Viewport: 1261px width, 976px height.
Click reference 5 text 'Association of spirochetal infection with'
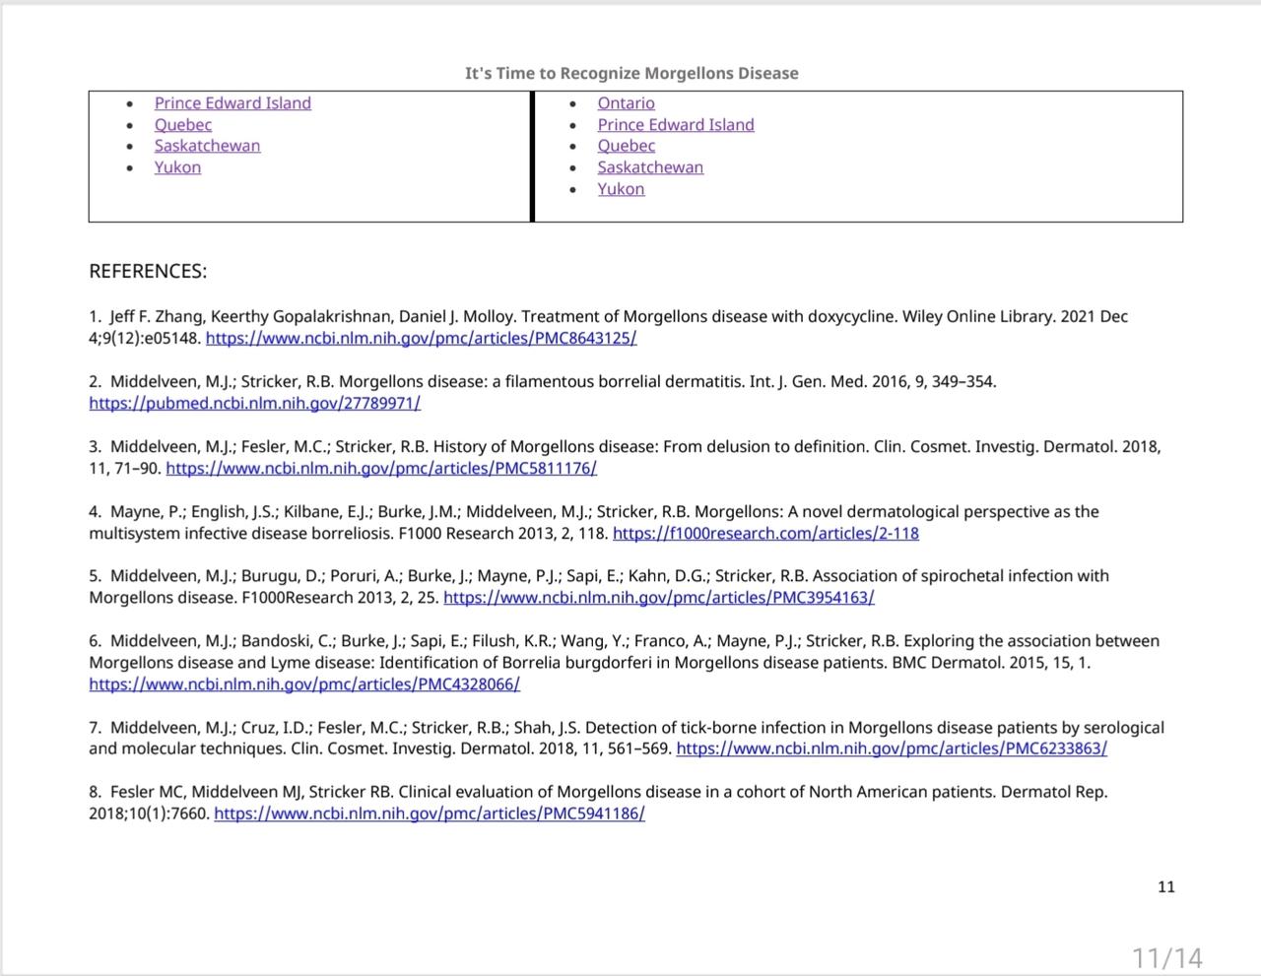tap(961, 575)
